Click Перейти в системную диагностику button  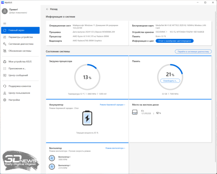(193, 51)
